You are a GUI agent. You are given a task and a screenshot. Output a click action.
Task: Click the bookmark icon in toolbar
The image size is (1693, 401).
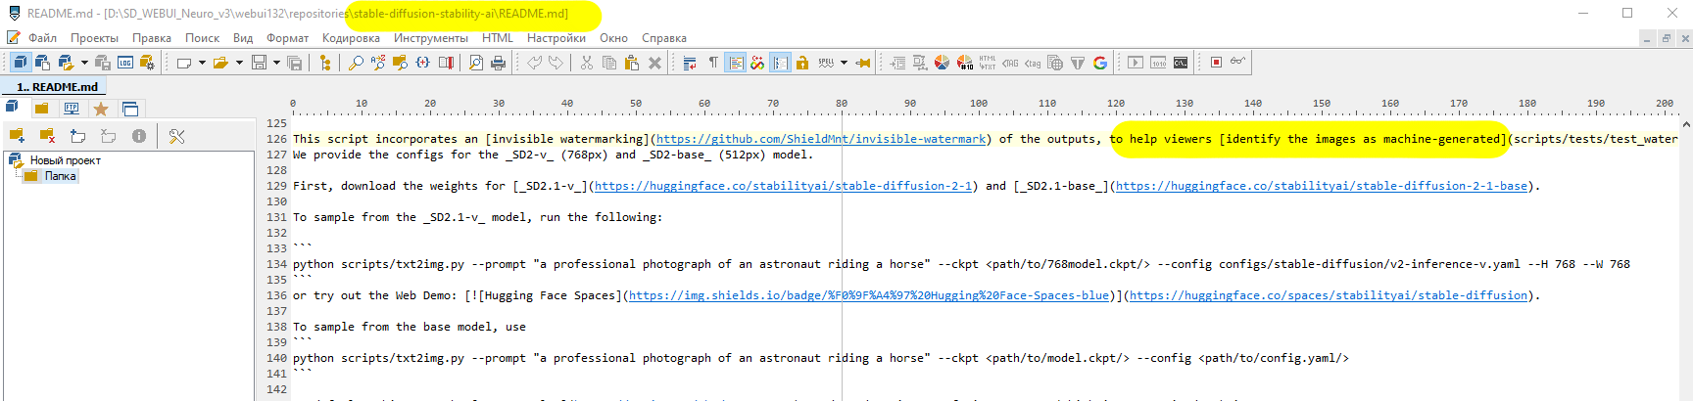coord(446,63)
